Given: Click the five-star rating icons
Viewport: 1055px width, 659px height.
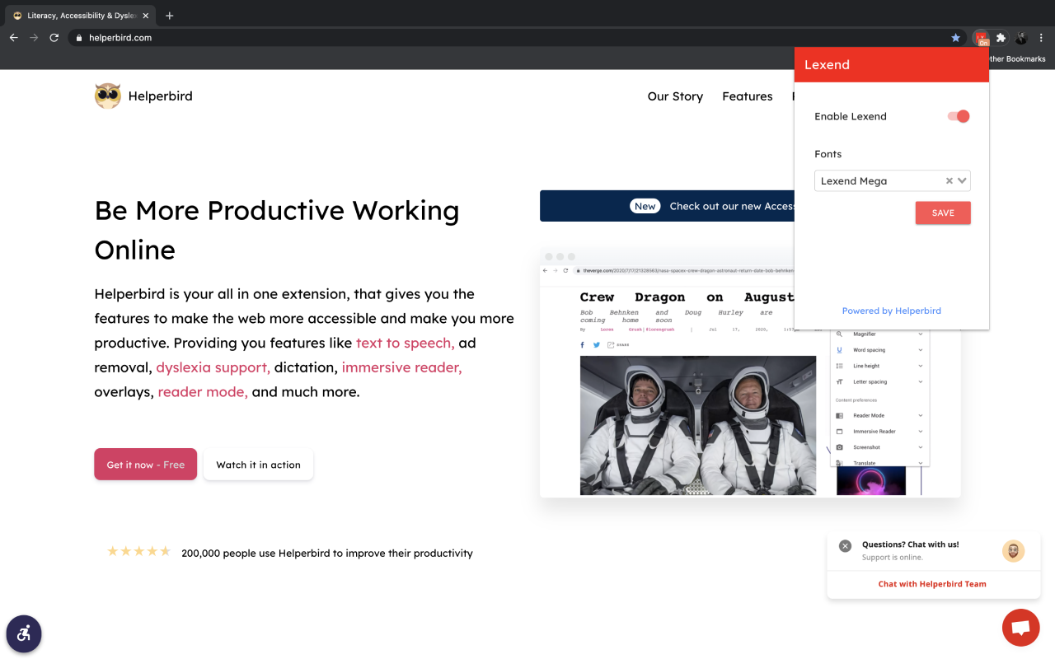Looking at the screenshot, I should 138,552.
